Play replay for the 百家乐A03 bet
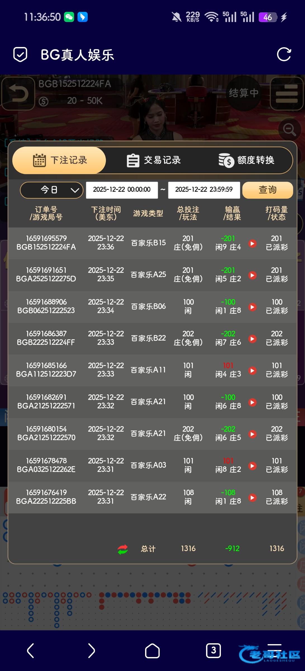This screenshot has width=305, height=671. click(252, 466)
